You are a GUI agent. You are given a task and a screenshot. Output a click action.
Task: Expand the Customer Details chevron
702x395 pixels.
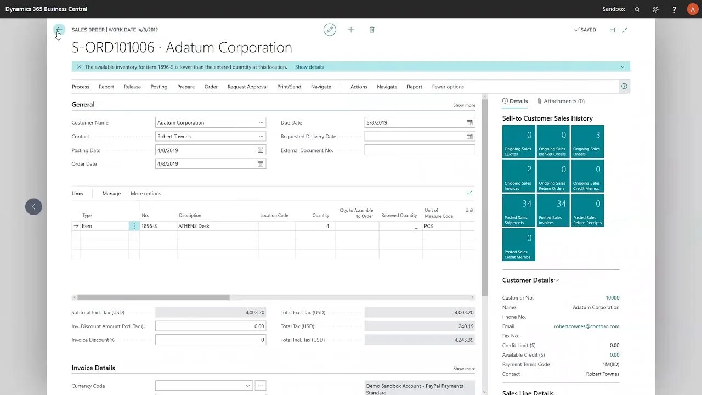click(x=557, y=280)
